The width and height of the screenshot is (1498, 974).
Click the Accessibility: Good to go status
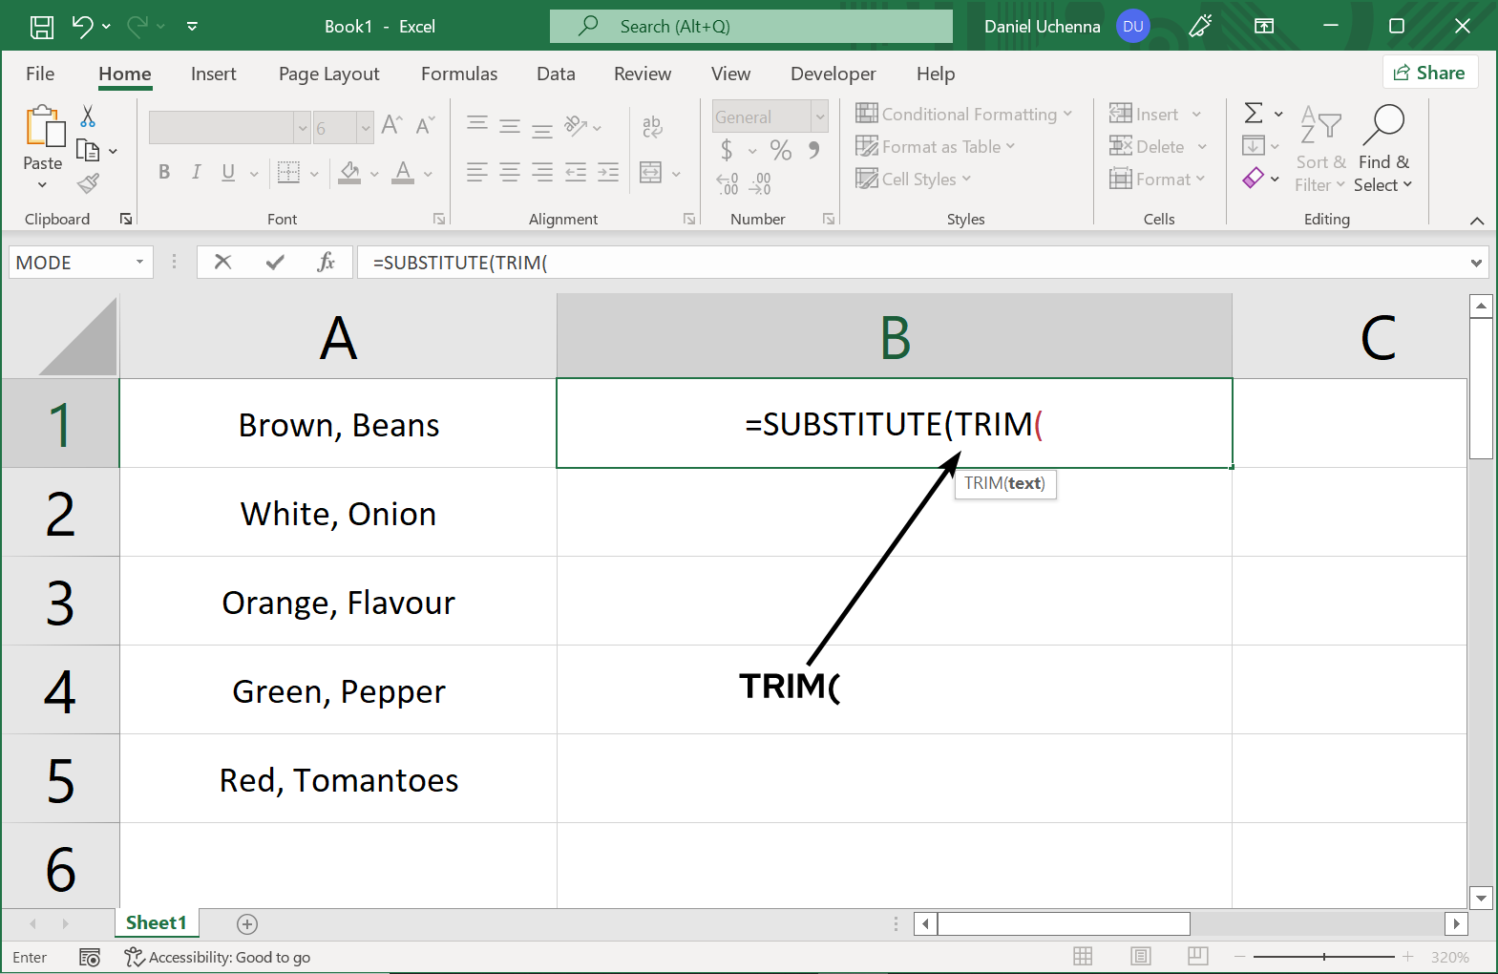point(218,957)
